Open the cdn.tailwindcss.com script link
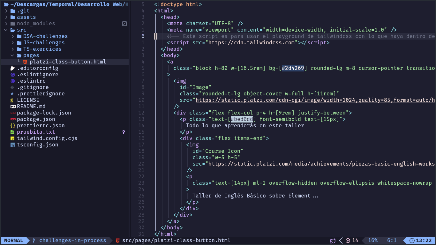The image size is (436, 245). [x=251, y=43]
